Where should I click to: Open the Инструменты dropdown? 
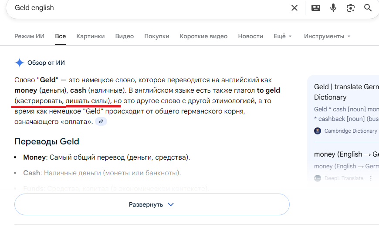[327, 36]
